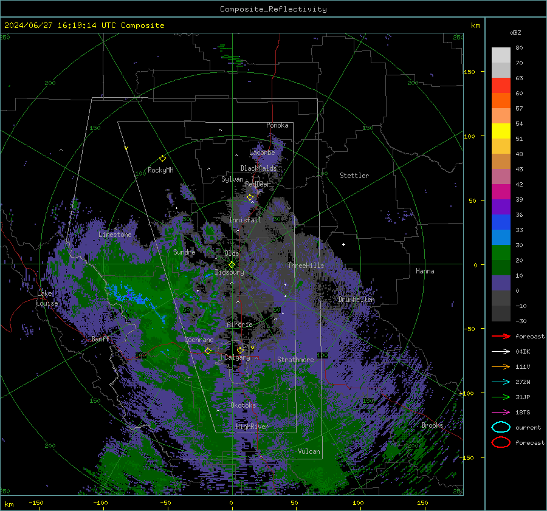Image resolution: width=547 pixels, height=511 pixels.
Task: Click the yellow diamond marker below RedDeer
Action: pyautogui.click(x=250, y=197)
